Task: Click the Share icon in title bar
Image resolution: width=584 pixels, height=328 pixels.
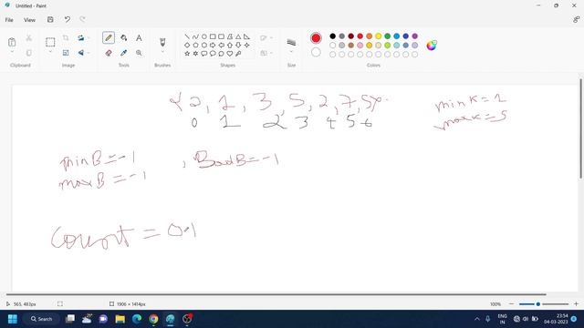Action: pyautogui.click(x=576, y=20)
